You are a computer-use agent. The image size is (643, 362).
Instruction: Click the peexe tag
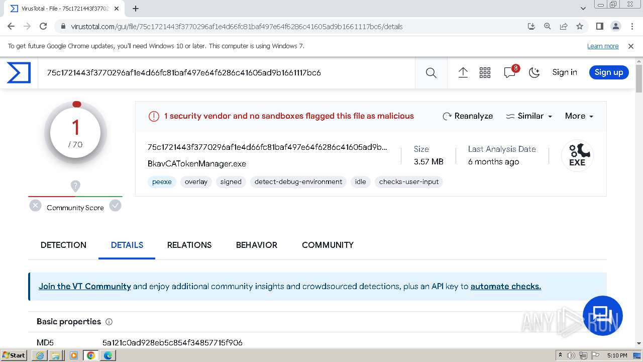click(x=162, y=182)
